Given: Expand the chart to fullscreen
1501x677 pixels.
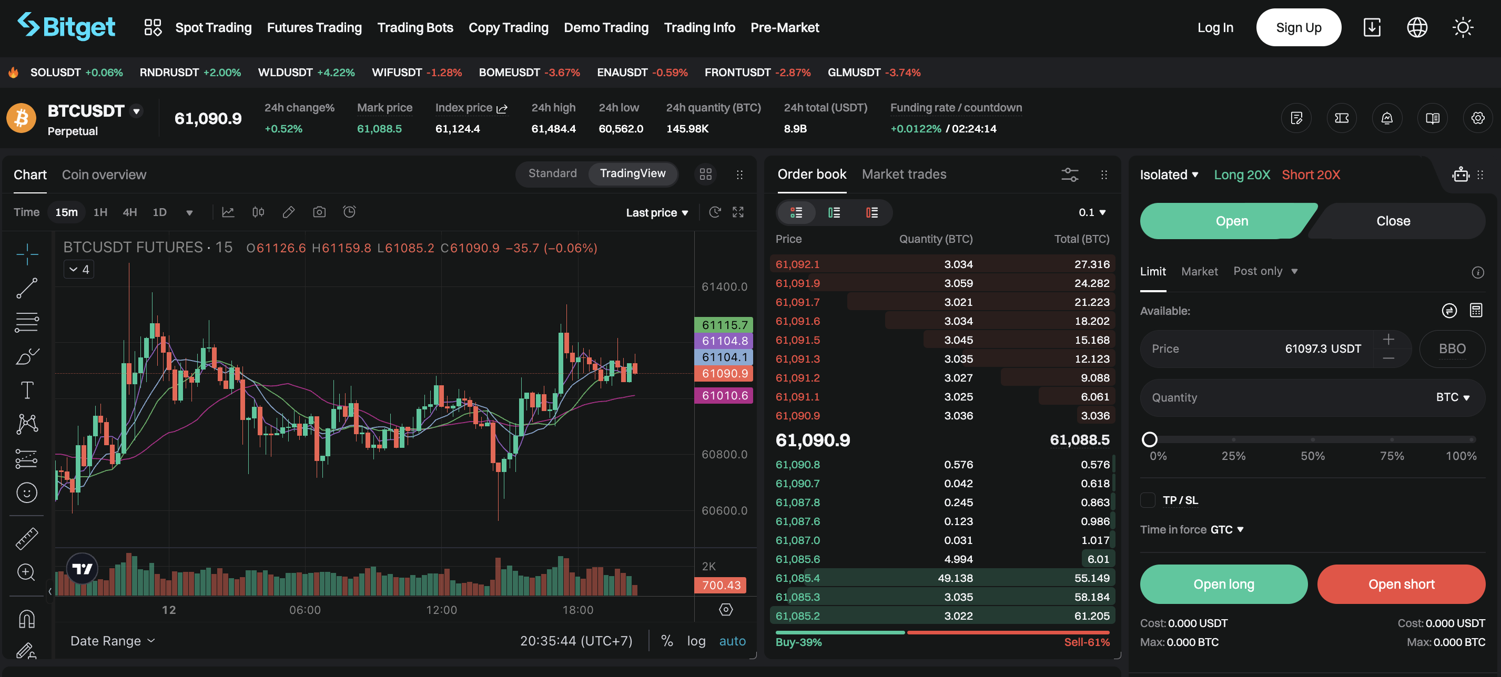Looking at the screenshot, I should coord(738,212).
